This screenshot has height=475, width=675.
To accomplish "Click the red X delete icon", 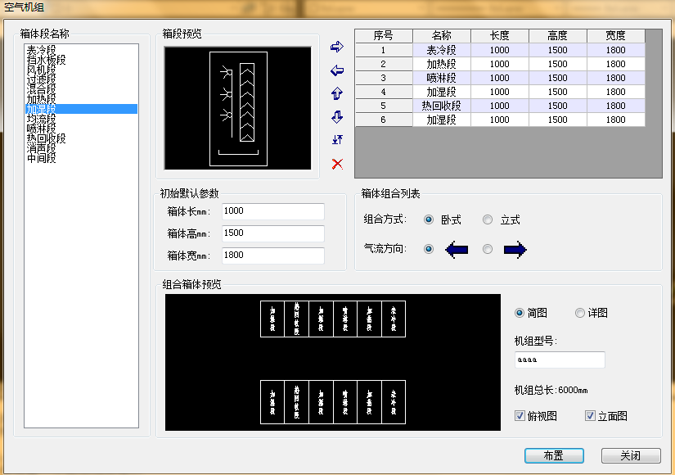I will click(x=336, y=164).
